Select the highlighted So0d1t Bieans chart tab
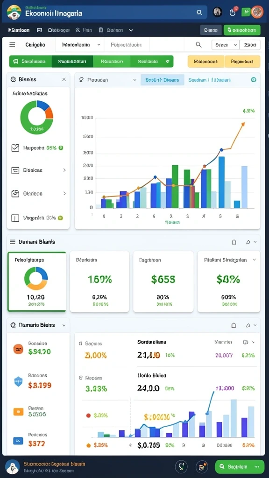Viewport: 269px width, 478px height. pyautogui.click(x=162, y=80)
